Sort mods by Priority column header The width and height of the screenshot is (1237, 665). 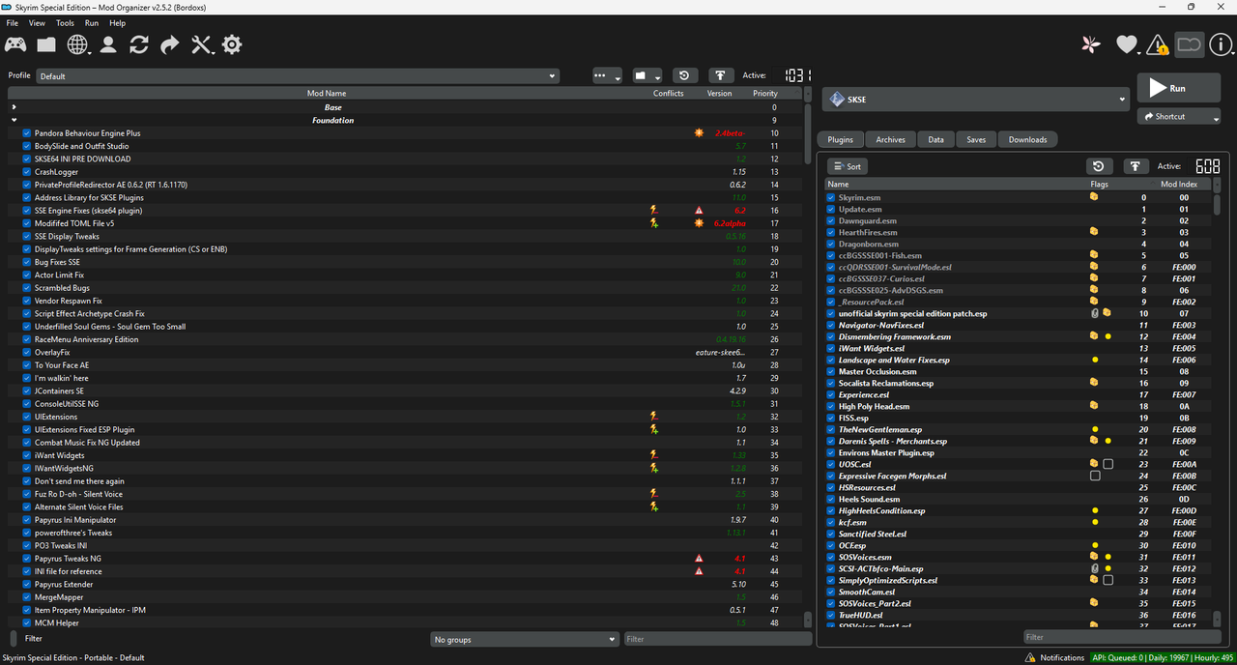coord(765,94)
